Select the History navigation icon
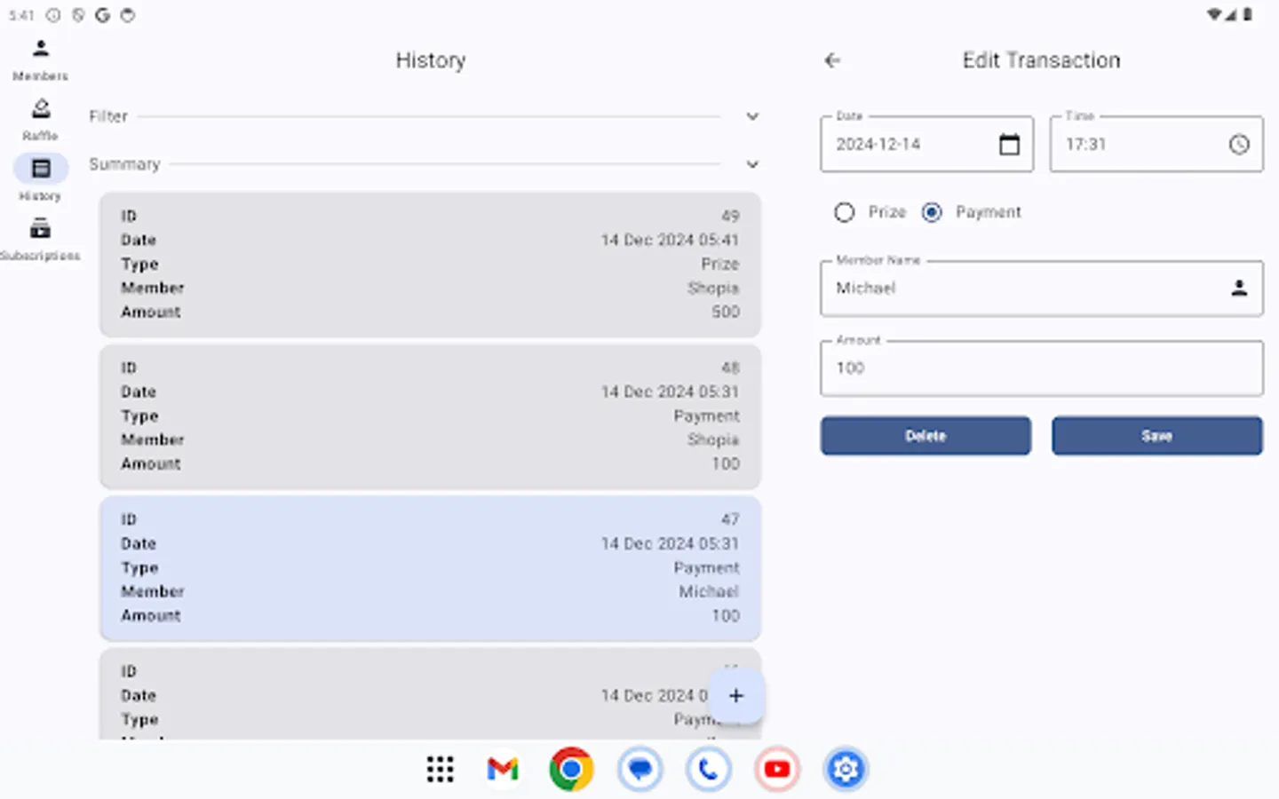The height and width of the screenshot is (799, 1279). tap(40, 169)
